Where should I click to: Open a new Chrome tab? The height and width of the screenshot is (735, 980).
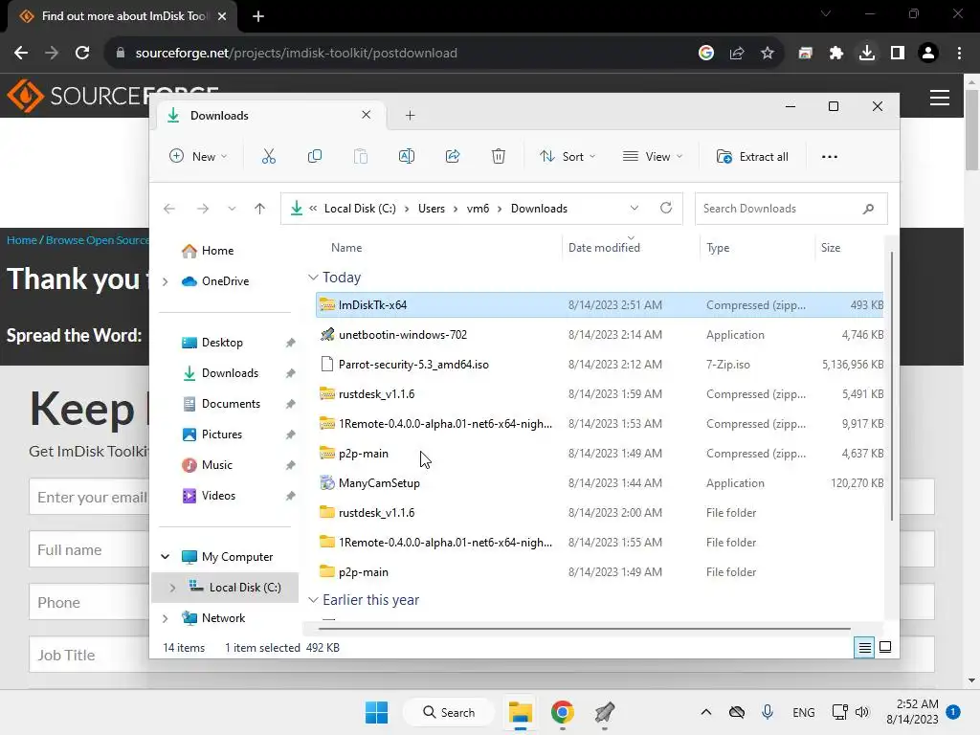[x=258, y=16]
